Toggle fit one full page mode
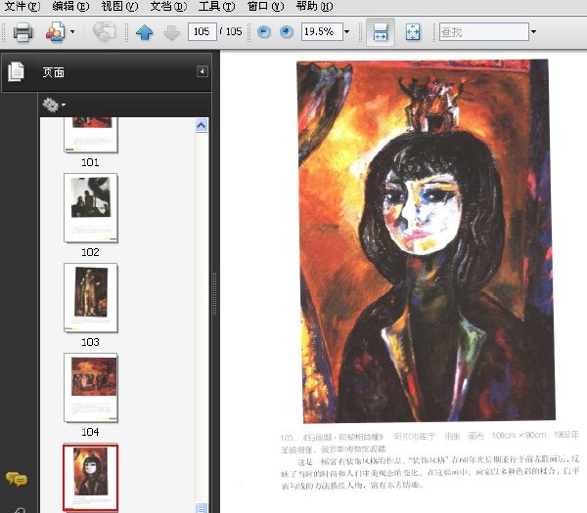The height and width of the screenshot is (513, 587). [x=413, y=32]
